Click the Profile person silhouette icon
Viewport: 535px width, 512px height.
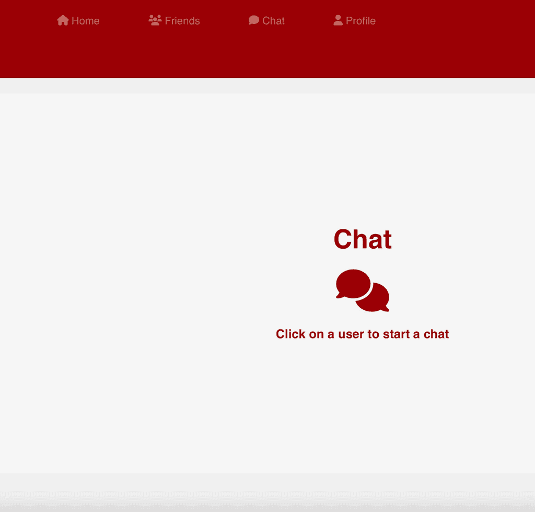point(338,20)
